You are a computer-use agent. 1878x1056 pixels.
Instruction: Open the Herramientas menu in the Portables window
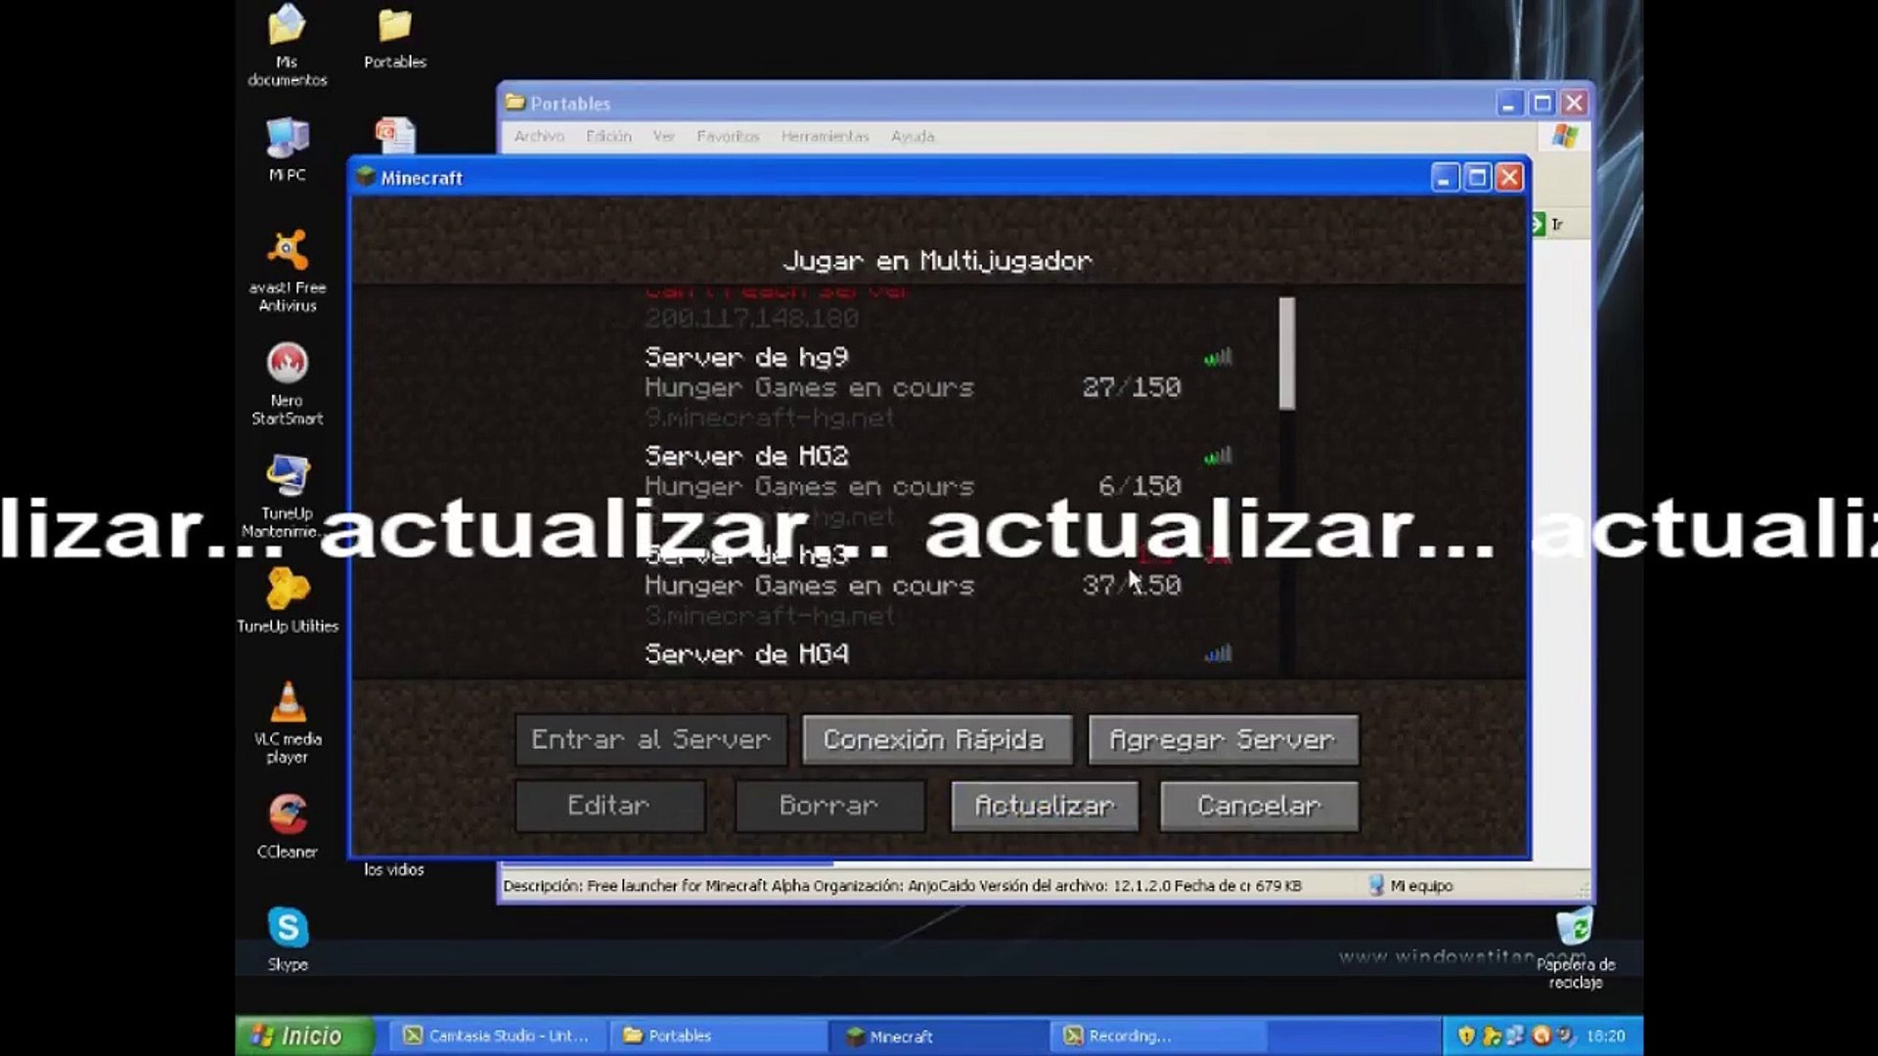(824, 137)
